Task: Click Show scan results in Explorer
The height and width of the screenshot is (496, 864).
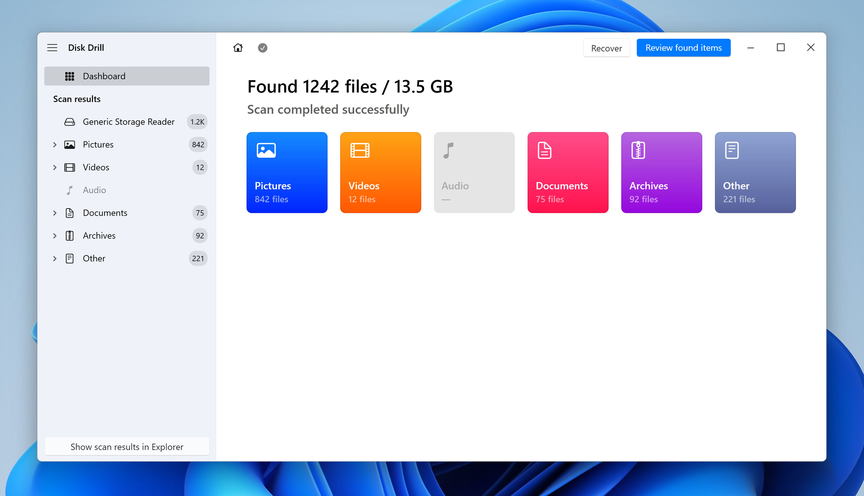Action: click(x=127, y=447)
